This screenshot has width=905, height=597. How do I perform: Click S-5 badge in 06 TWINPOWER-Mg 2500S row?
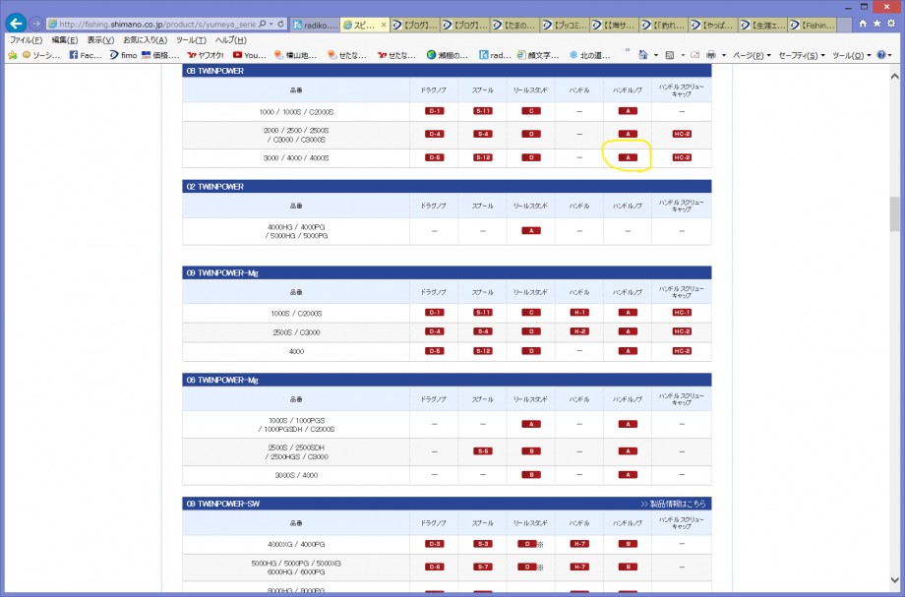(x=483, y=451)
